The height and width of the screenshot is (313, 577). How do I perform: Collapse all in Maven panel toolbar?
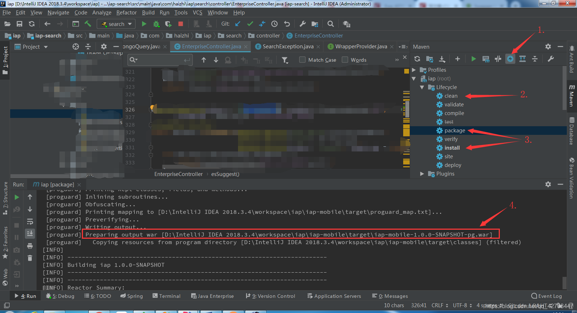(x=535, y=59)
